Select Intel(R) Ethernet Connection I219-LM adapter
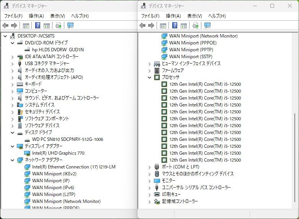Image resolution: width=299 pixels, height=219 pixels. tap(74, 167)
